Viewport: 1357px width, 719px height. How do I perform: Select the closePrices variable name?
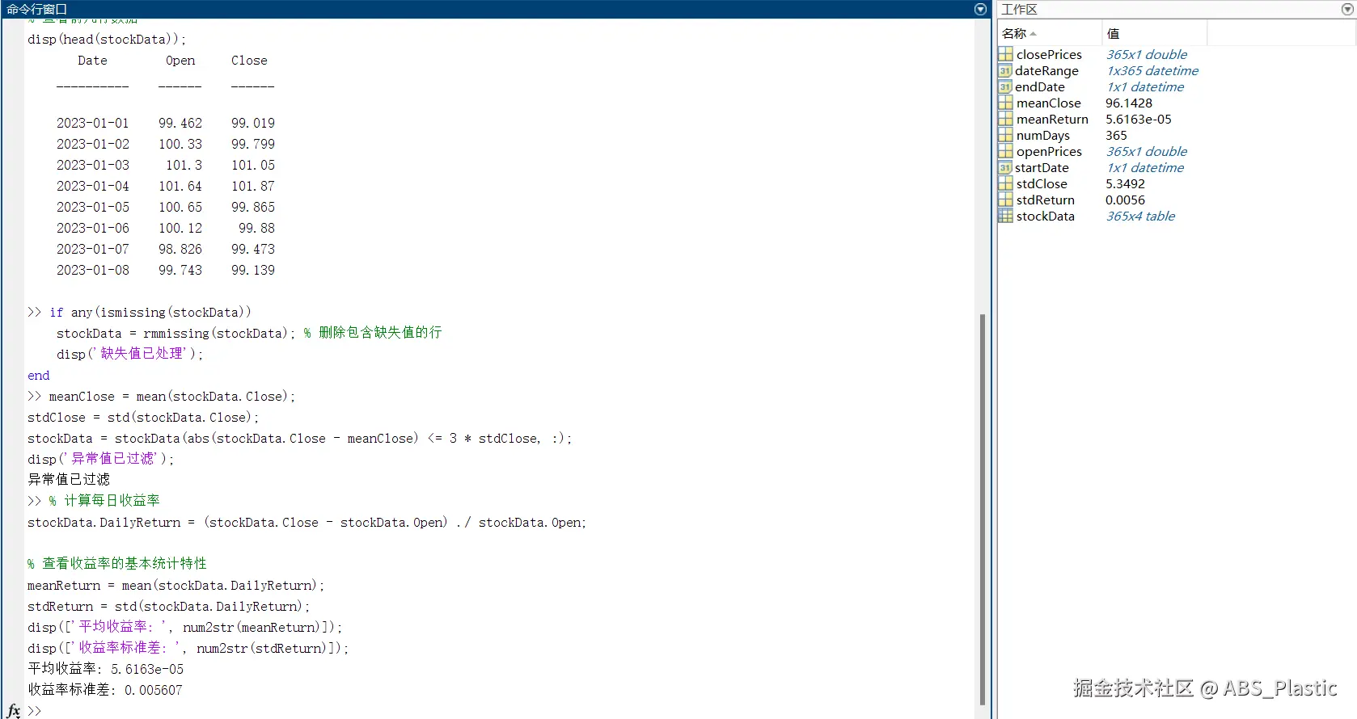tap(1049, 54)
